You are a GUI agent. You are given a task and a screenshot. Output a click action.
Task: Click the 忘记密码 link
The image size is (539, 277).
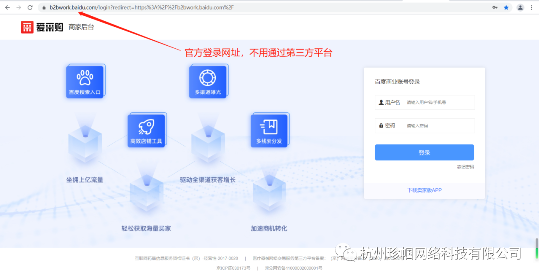(x=465, y=167)
